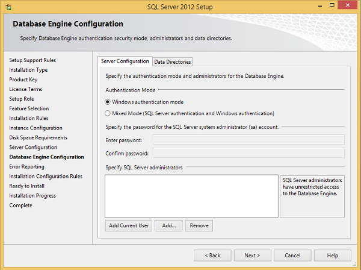Image resolution: width=361 pixels, height=270 pixels.
Task: Click inside the SQL Server administrators list
Action: click(191, 195)
